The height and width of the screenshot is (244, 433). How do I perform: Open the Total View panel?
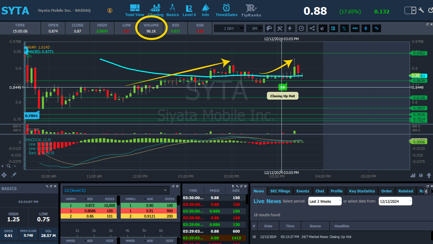click(134, 10)
